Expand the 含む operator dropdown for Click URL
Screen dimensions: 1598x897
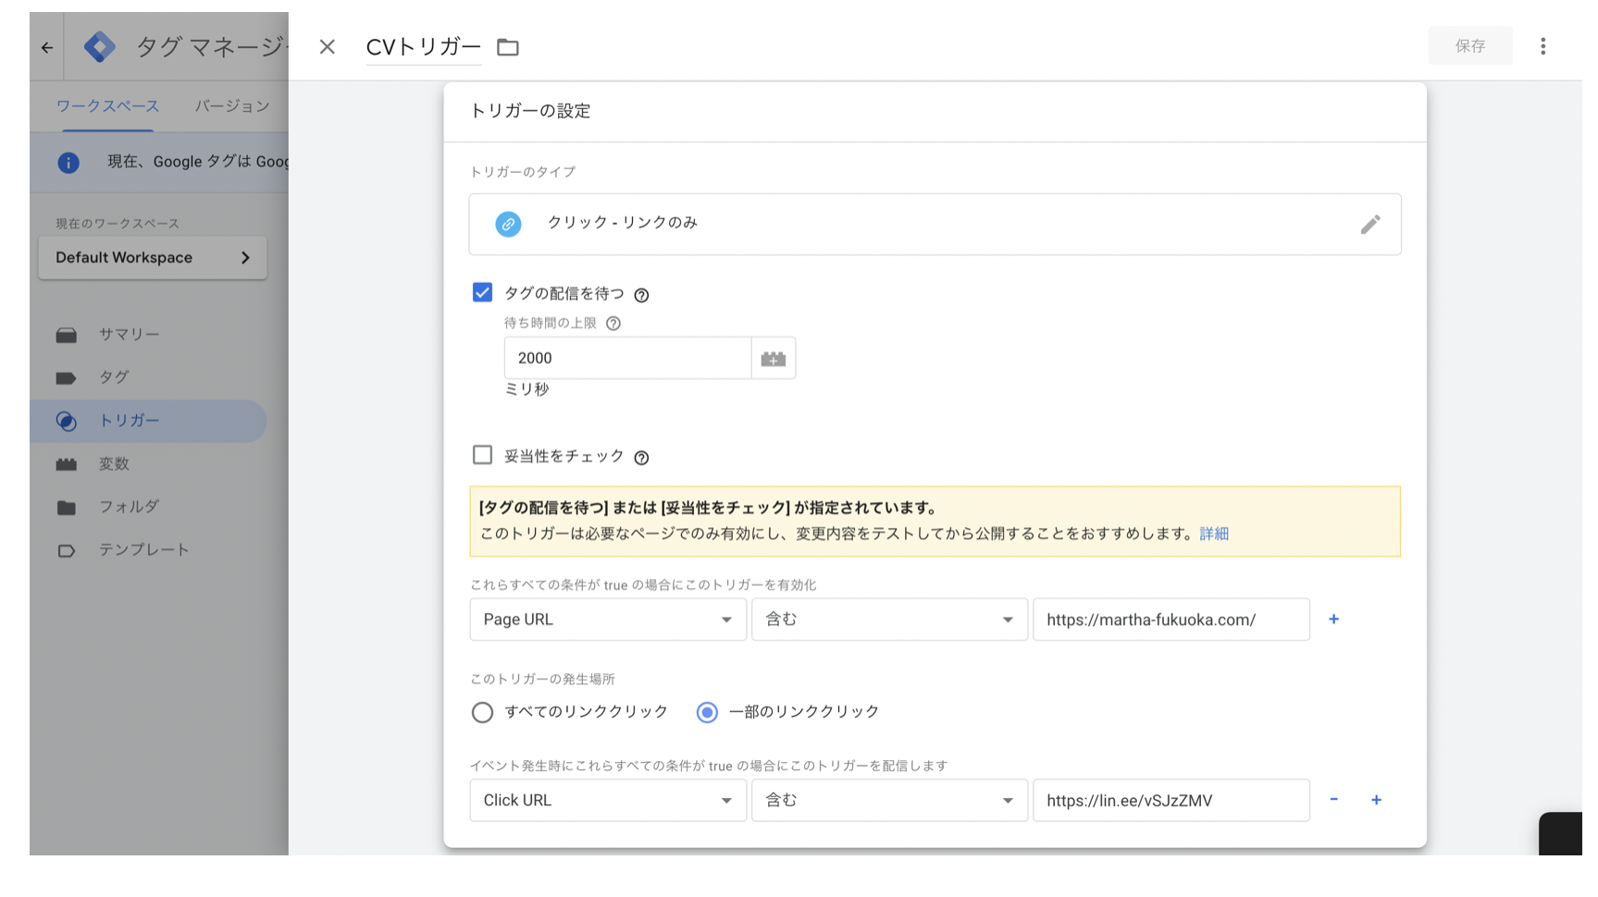point(888,801)
